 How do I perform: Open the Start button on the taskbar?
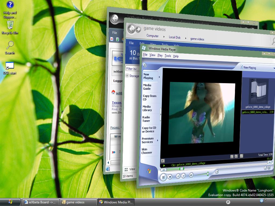[x=10, y=202]
